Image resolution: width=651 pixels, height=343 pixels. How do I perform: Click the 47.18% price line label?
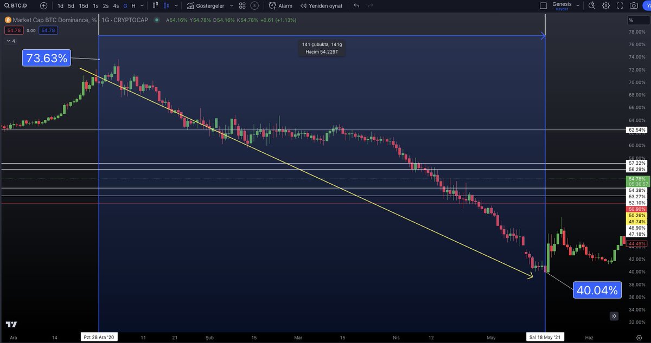[637, 234]
